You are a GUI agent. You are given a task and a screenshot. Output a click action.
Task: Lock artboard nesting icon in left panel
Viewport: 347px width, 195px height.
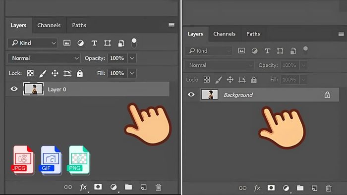click(67, 73)
